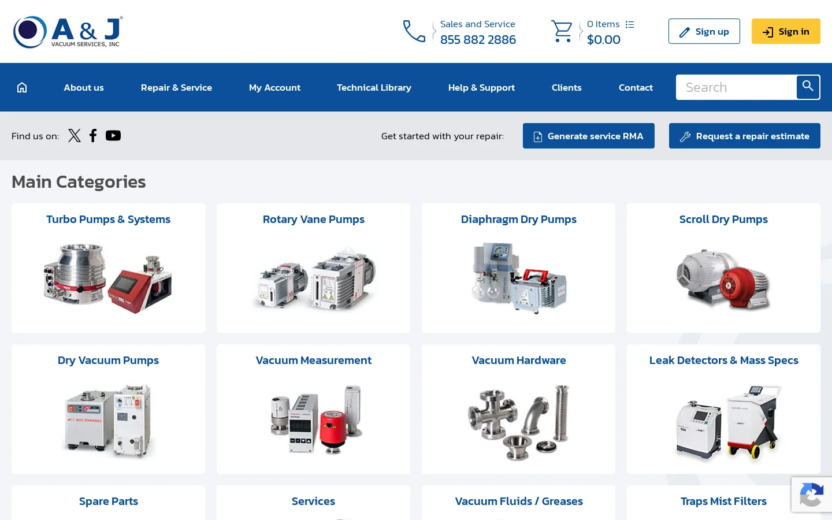Click the A & J Vacuum Services logo
The image size is (832, 520).
point(68,32)
